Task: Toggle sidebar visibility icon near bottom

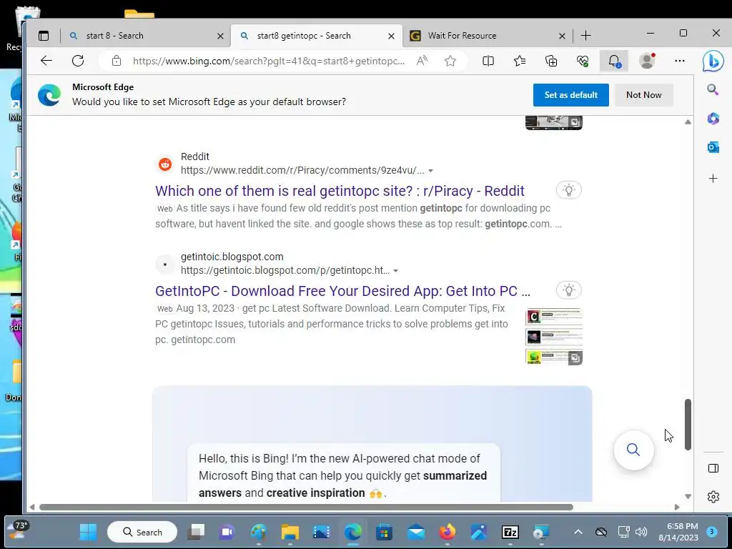Action: click(x=713, y=468)
